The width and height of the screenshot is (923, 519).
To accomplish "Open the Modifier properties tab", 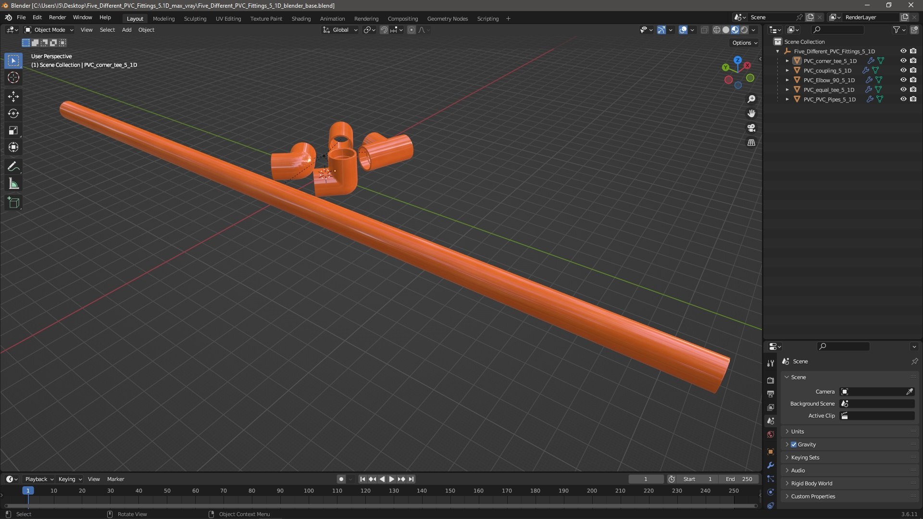I will pyautogui.click(x=771, y=465).
